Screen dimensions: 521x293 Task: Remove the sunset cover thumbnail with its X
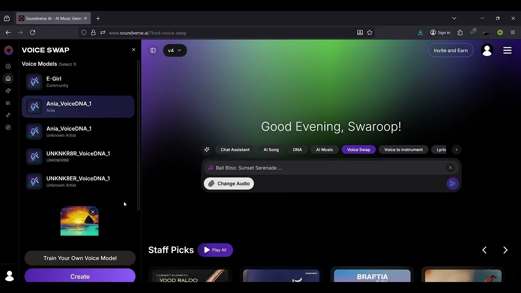coord(93,212)
